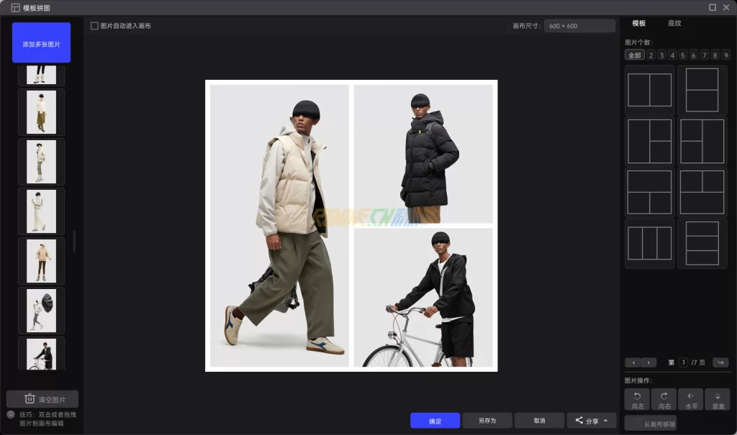Rotate image right with 向右 button
737x435 pixels.
pos(664,399)
